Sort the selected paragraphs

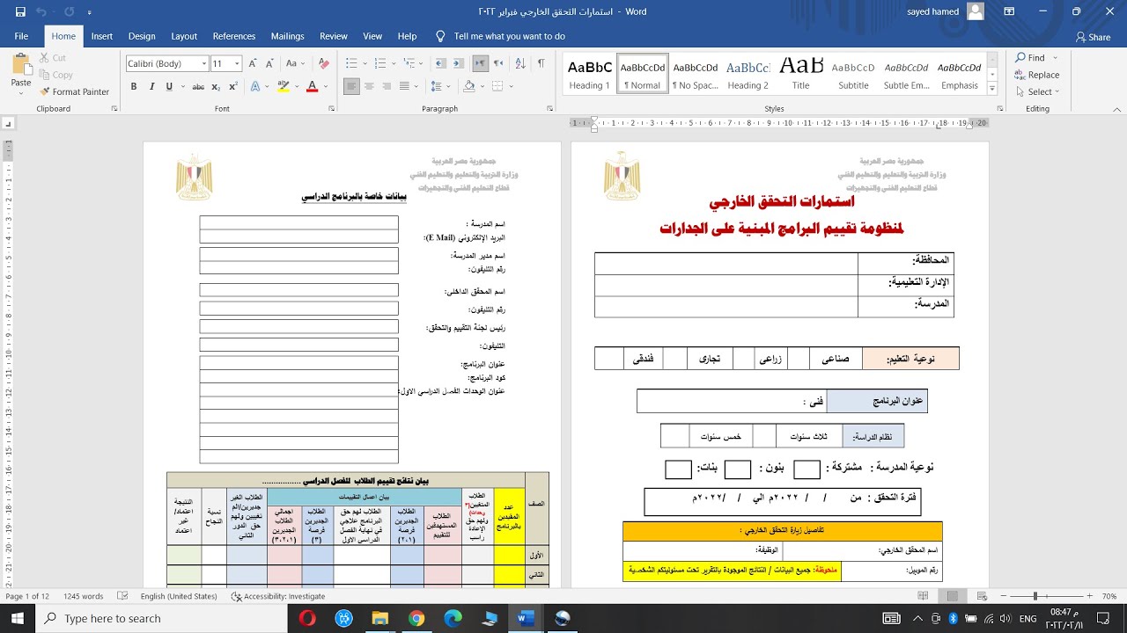click(x=519, y=63)
